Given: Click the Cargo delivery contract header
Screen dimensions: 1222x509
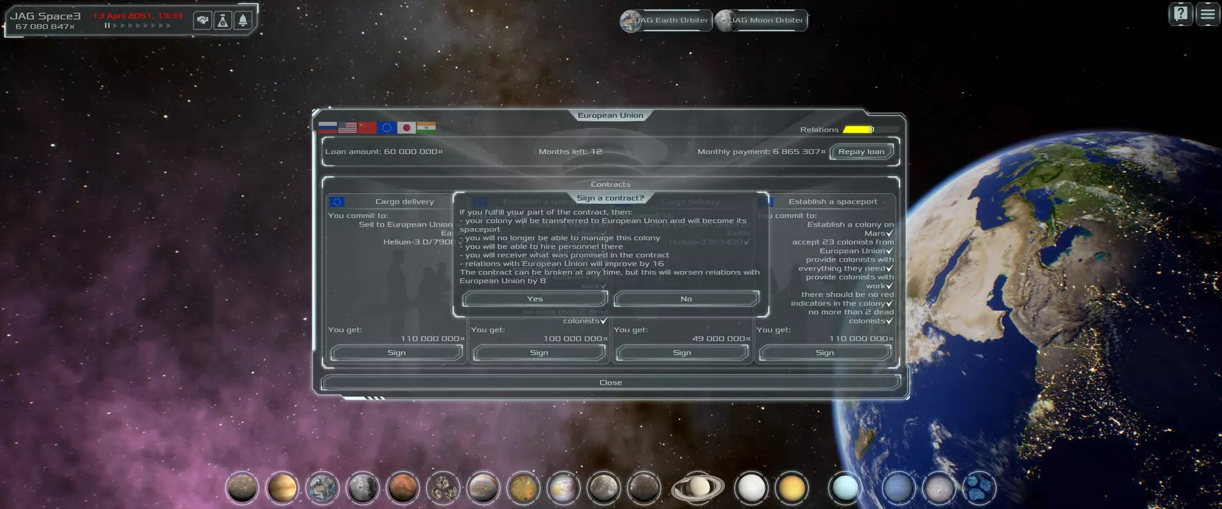Looking at the screenshot, I should tap(405, 202).
